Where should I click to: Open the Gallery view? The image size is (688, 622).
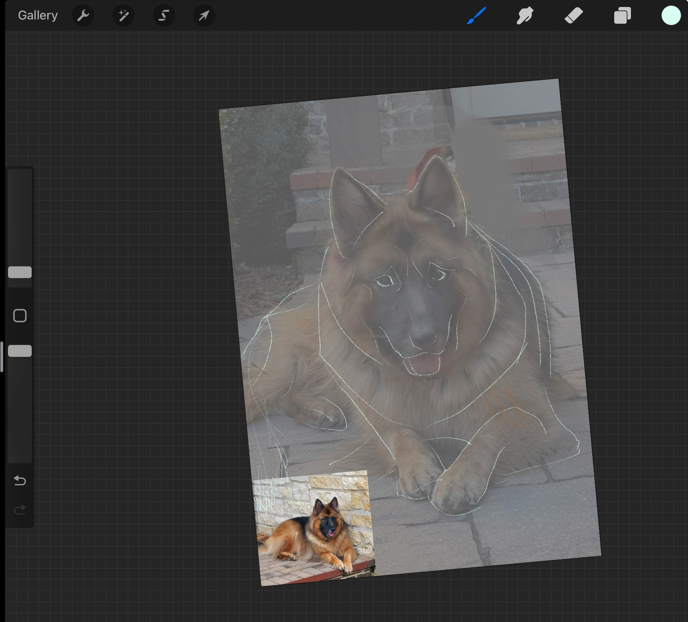coord(38,15)
